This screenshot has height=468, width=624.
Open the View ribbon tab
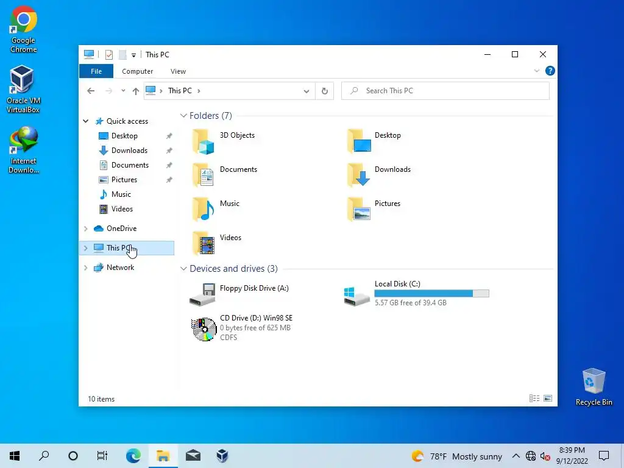[178, 71]
